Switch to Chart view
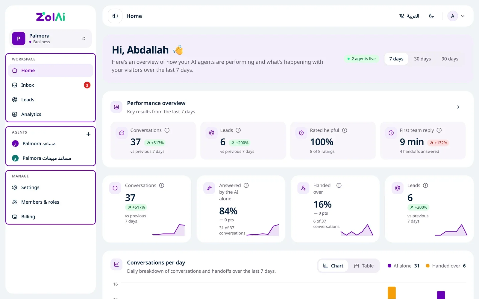479x299 pixels. (x=333, y=266)
